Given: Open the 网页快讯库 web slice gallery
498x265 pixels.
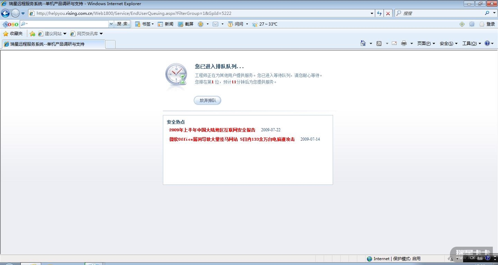Looking at the screenshot, I should (x=86, y=34).
